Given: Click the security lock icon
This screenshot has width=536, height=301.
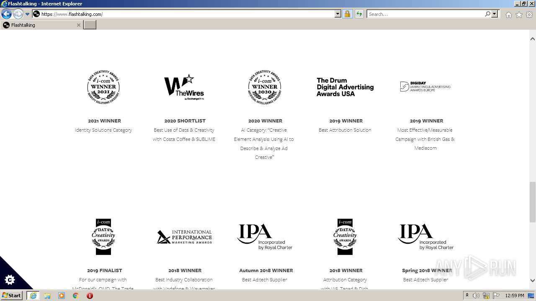Looking at the screenshot, I should (x=347, y=14).
